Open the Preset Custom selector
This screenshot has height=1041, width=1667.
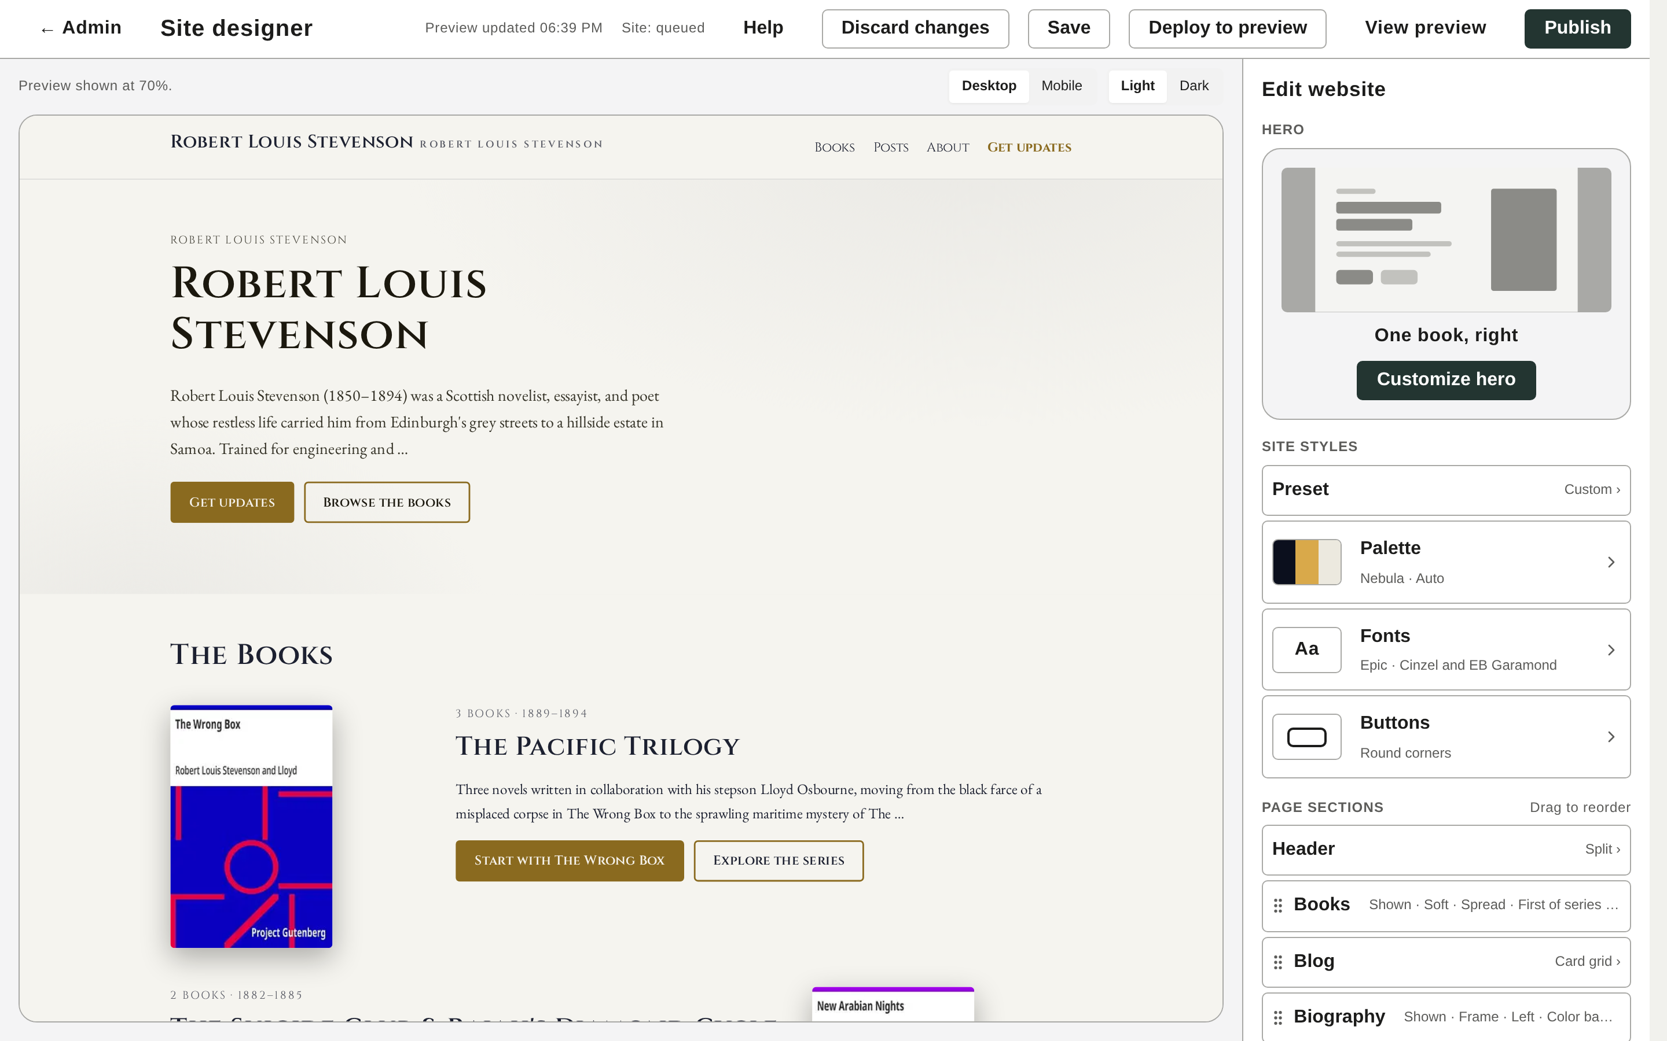pyautogui.click(x=1446, y=489)
